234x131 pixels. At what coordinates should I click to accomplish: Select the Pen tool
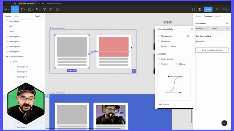tap(37, 9)
